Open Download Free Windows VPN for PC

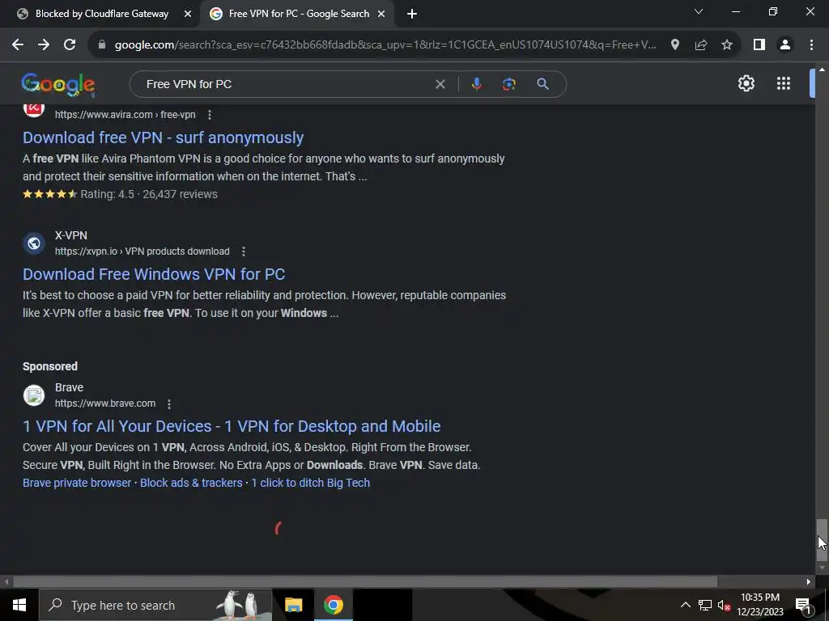[x=154, y=274]
